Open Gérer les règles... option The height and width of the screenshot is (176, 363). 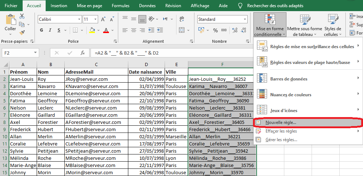coord(281,139)
